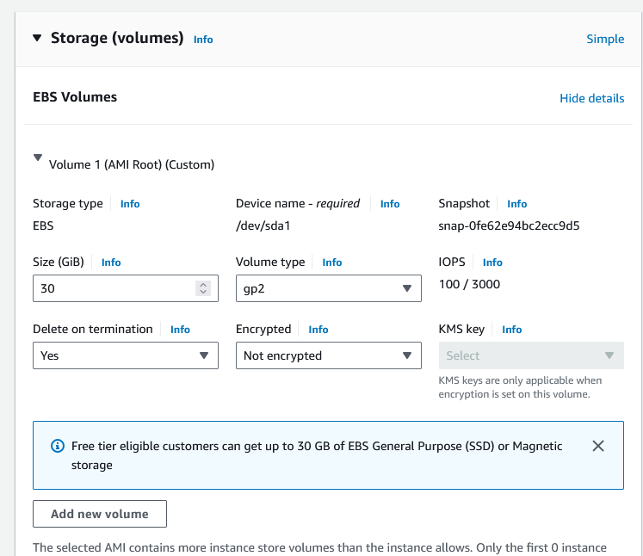
Task: Open the Encrypted dropdown showing Not encrypted
Action: pyautogui.click(x=328, y=355)
